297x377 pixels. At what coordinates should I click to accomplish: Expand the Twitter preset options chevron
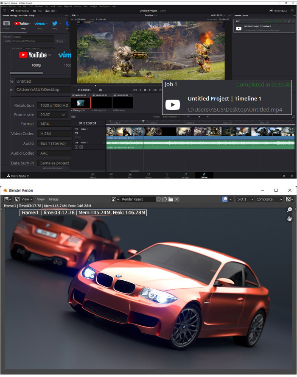coord(60,24)
